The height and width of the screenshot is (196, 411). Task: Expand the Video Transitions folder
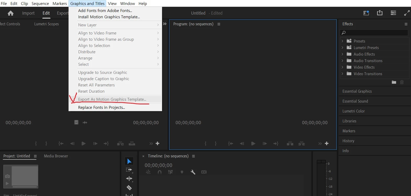click(342, 74)
